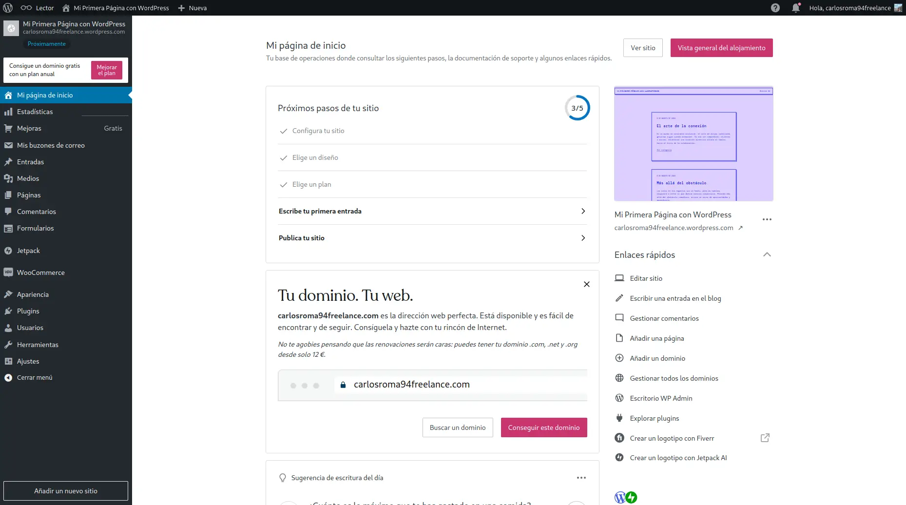Click the Nueva plus menu
906x505 pixels.
point(192,8)
